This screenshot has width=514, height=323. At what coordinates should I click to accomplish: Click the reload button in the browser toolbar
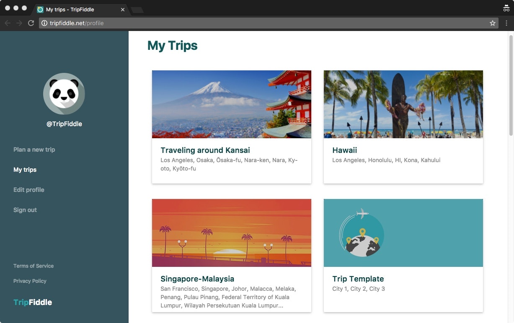click(31, 23)
